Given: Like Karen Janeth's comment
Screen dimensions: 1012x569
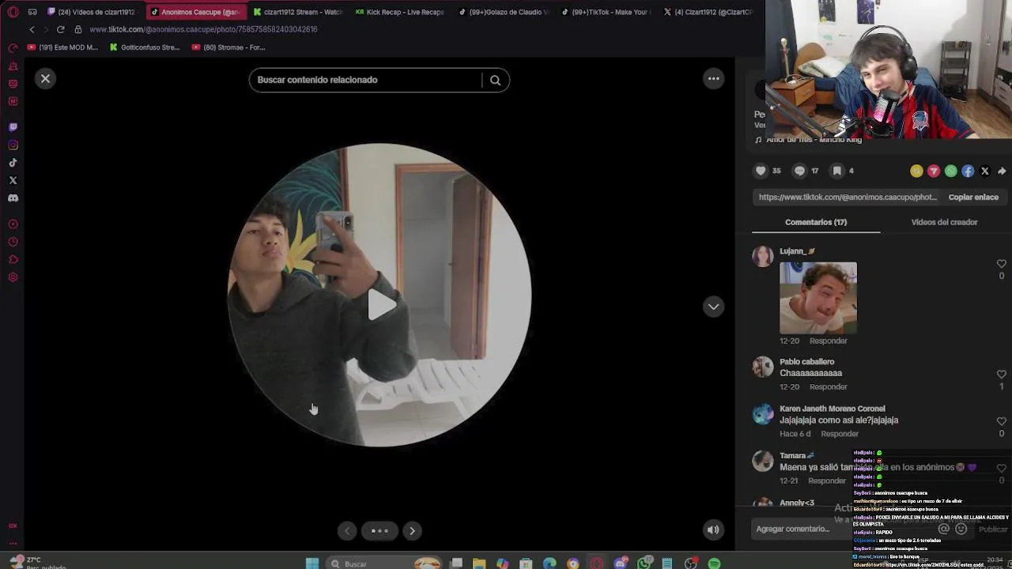Looking at the screenshot, I should pos(1001,422).
